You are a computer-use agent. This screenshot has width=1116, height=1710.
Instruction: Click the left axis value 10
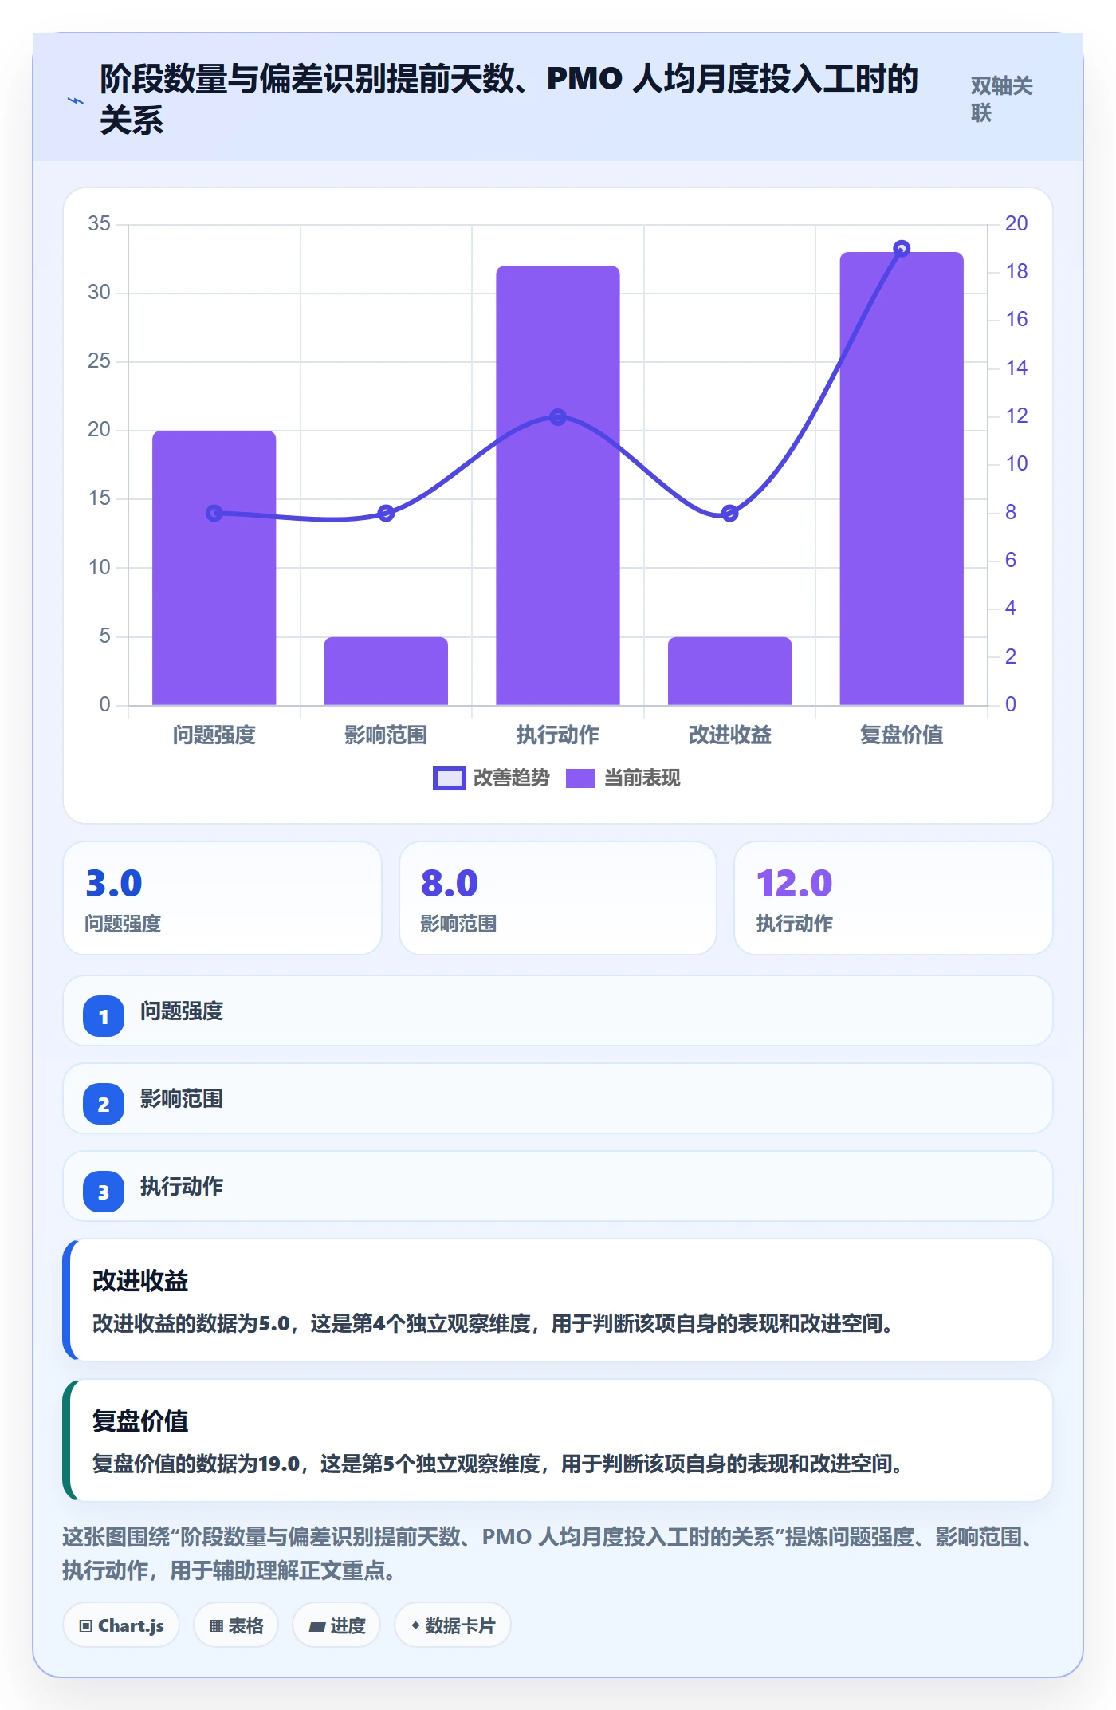pos(99,567)
